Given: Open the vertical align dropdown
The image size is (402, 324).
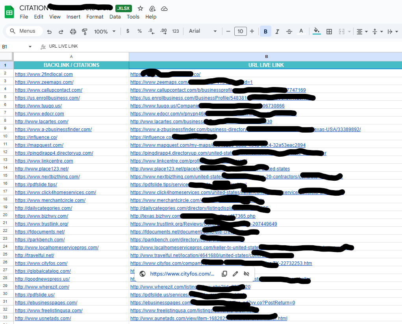Looking at the screenshot, I should pyautogui.click(x=378, y=31).
